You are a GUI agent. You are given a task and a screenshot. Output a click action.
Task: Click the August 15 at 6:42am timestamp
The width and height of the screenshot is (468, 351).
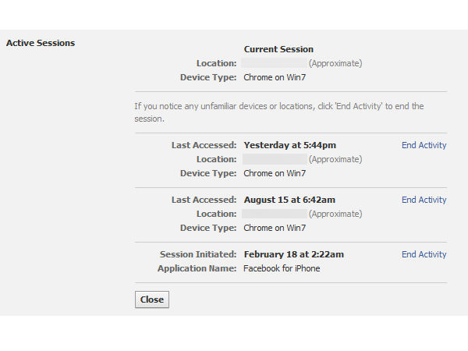pyautogui.click(x=289, y=200)
